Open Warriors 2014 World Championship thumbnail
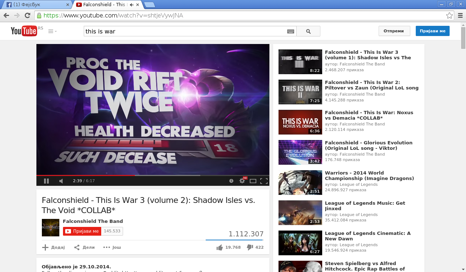This screenshot has height=272, width=466. pos(300,183)
